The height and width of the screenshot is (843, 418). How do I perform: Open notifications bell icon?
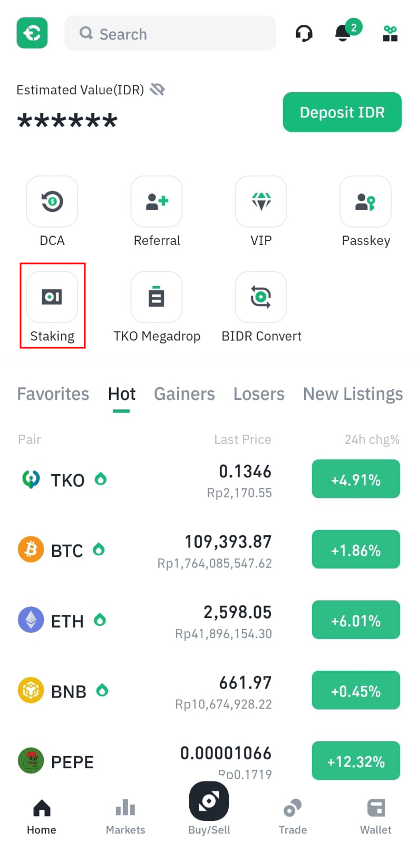click(343, 33)
